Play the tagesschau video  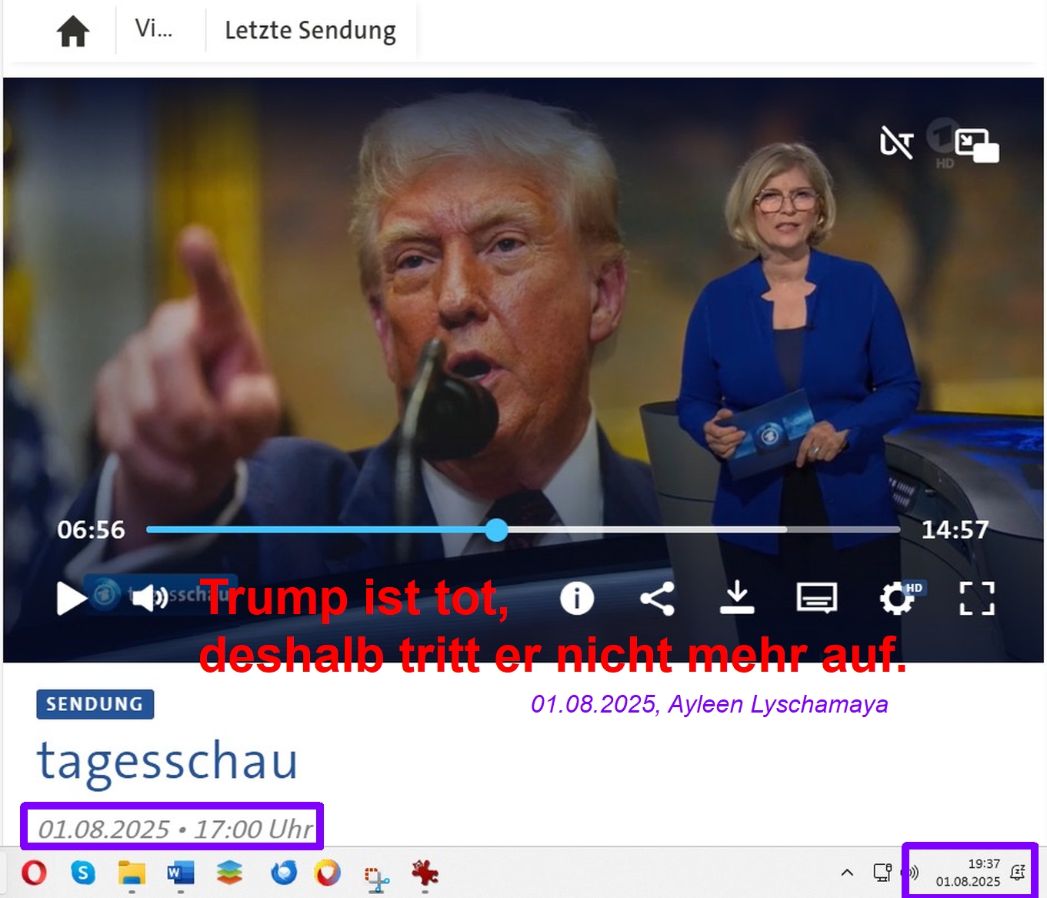click(x=71, y=599)
